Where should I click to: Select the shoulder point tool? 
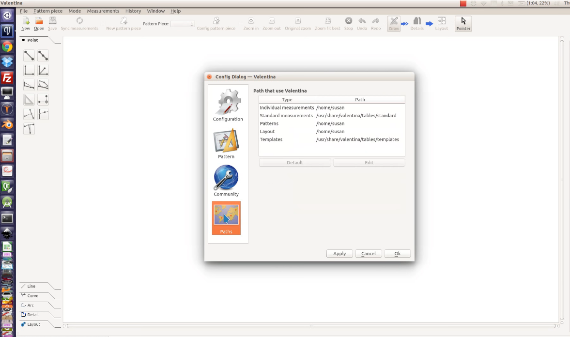[x=29, y=85]
